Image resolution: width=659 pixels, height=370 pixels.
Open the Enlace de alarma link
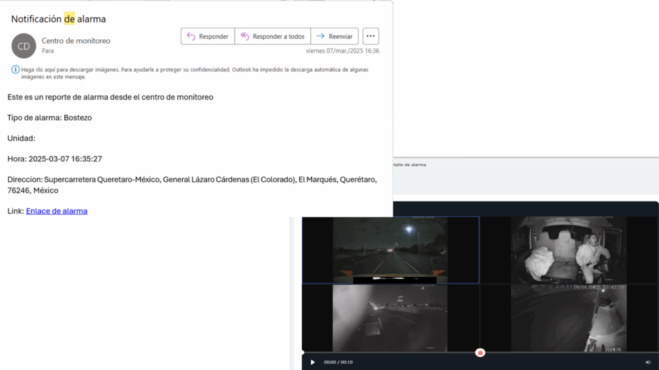[57, 211]
